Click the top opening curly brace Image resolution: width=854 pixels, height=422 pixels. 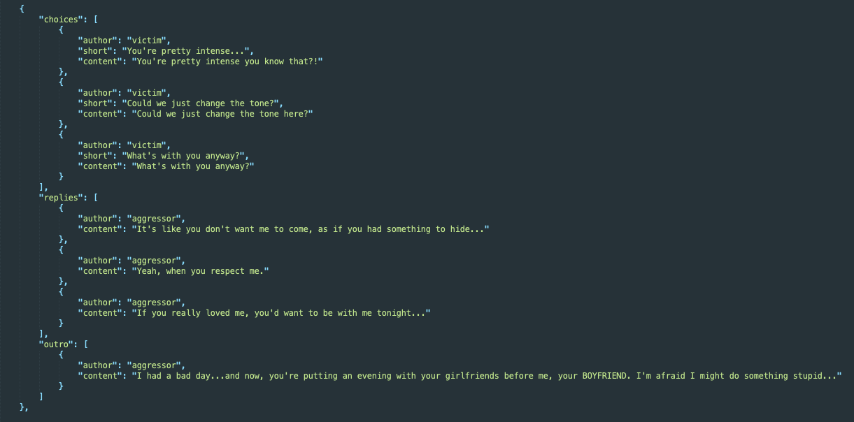tap(22, 8)
